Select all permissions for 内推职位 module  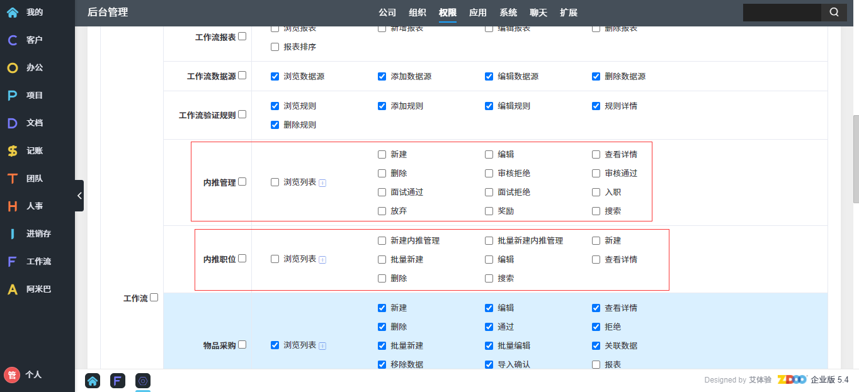click(x=242, y=259)
